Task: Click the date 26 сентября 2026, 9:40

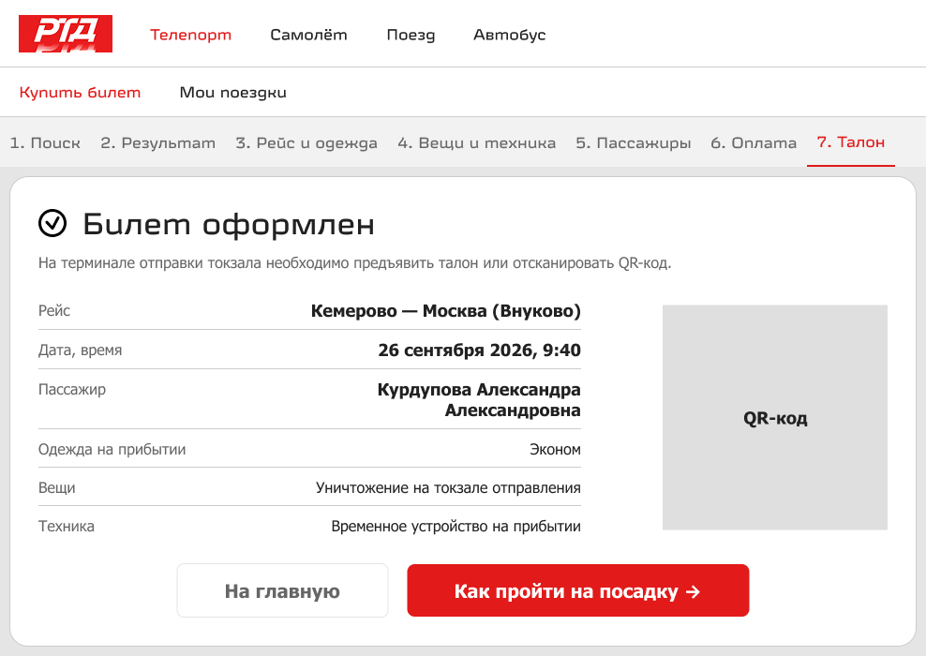Action: (x=480, y=350)
